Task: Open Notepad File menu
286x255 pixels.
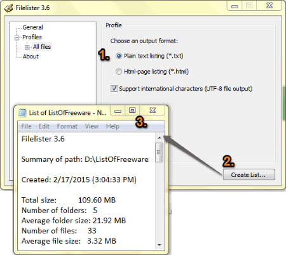Action: 26,126
